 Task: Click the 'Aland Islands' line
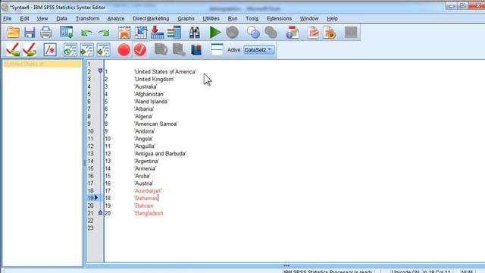(x=152, y=102)
